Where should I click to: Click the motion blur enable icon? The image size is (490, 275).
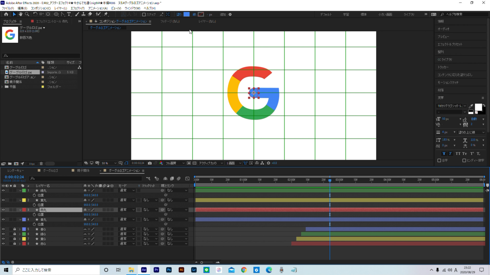178,178
